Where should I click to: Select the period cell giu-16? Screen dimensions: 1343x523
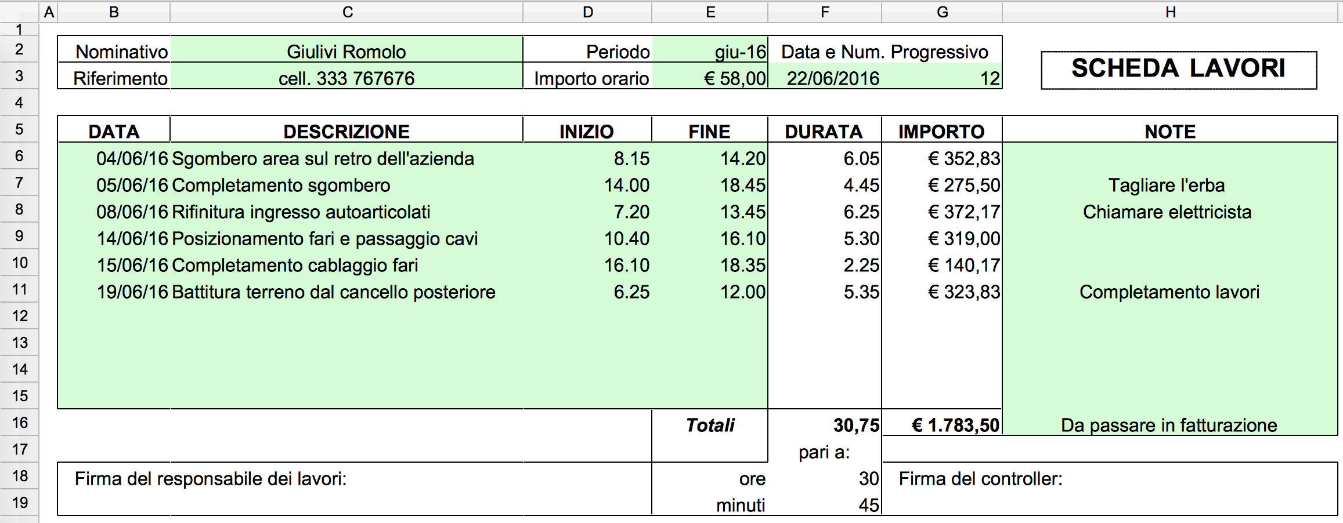(710, 52)
